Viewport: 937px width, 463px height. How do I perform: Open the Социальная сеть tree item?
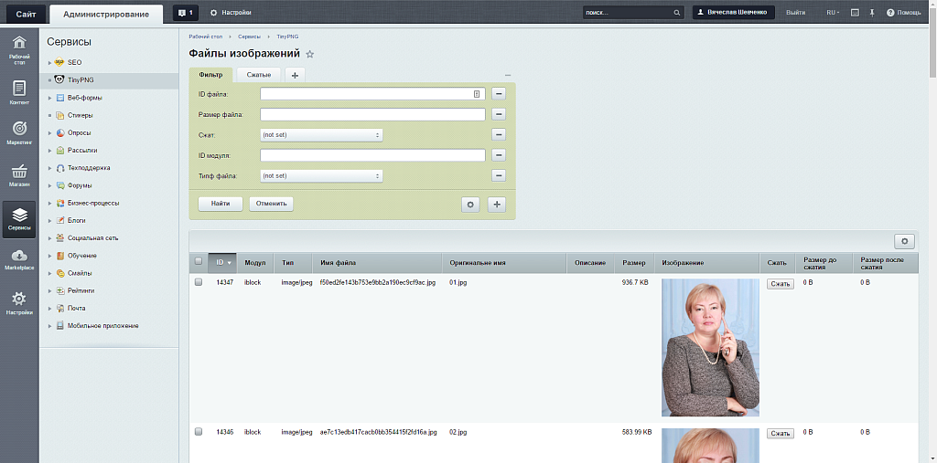click(x=92, y=238)
